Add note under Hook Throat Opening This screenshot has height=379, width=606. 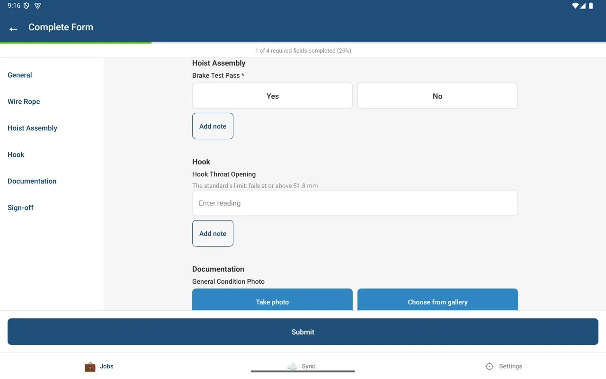pos(213,233)
